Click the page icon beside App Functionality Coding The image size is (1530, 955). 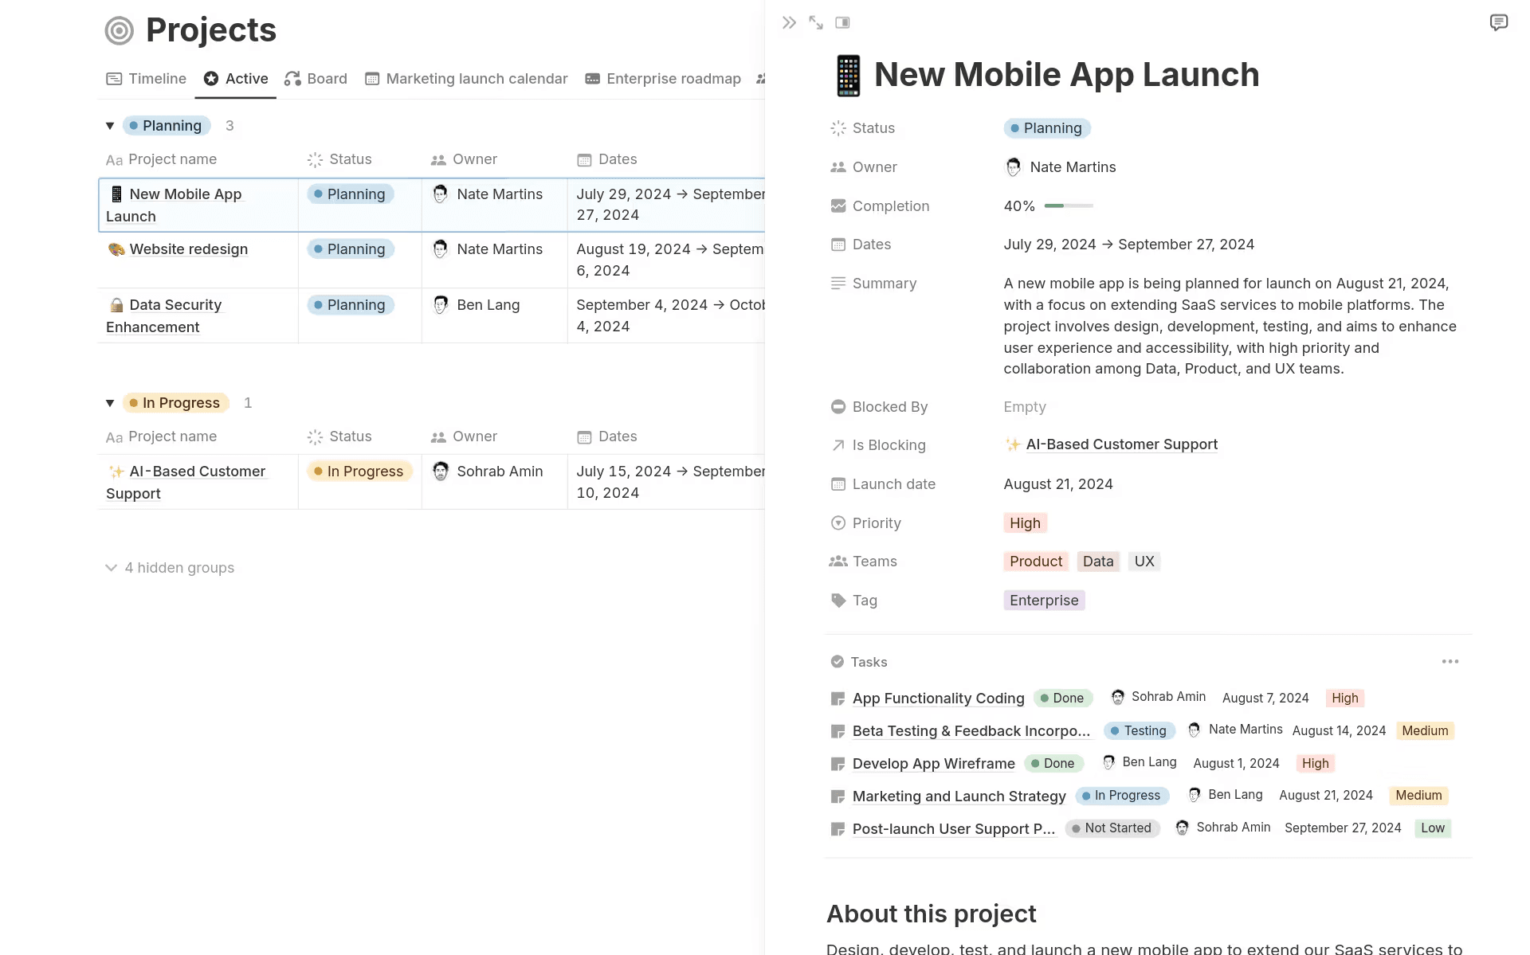[x=838, y=698]
